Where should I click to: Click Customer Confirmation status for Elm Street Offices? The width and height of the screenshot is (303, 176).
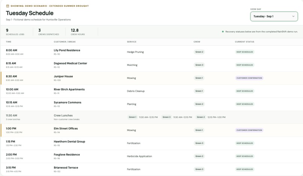pyautogui.click(x=249, y=130)
